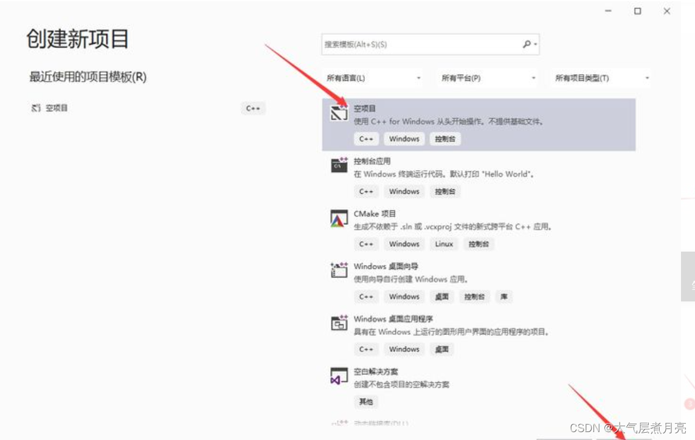
Task: Click the 桌面 tag under Windows 桌面应用程序
Action: (x=441, y=349)
